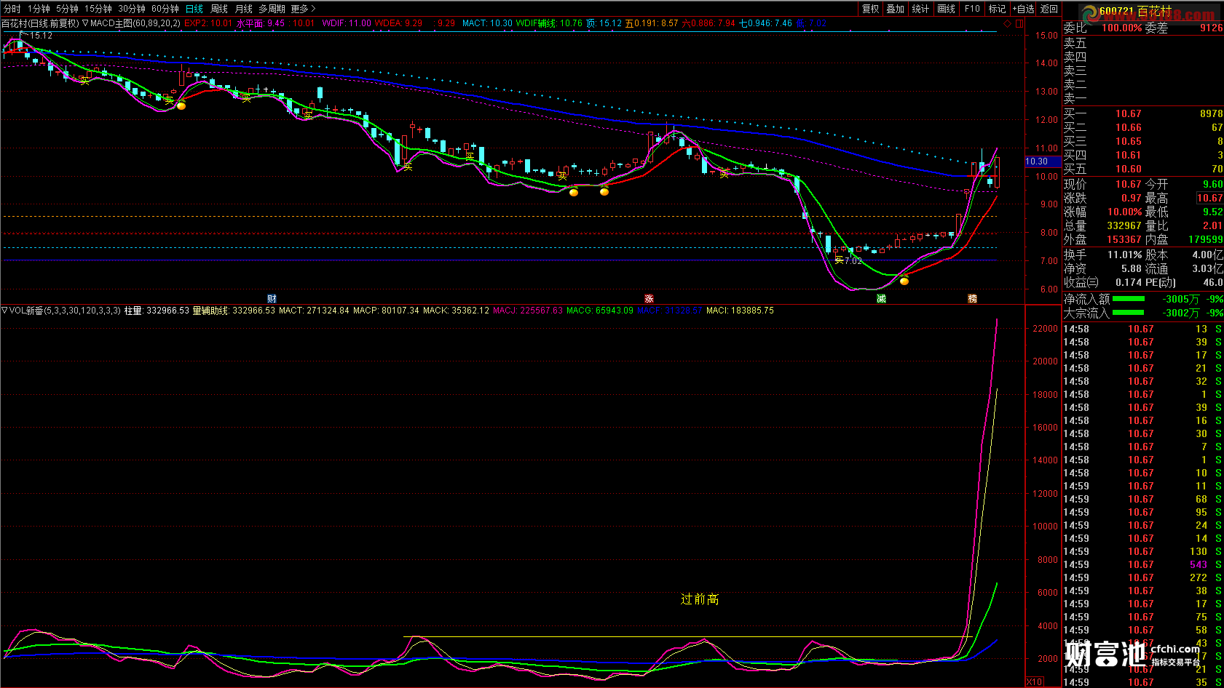Screen dimensions: 1224x688
Task: Select the 30分钟 period tab
Action: 132,9
